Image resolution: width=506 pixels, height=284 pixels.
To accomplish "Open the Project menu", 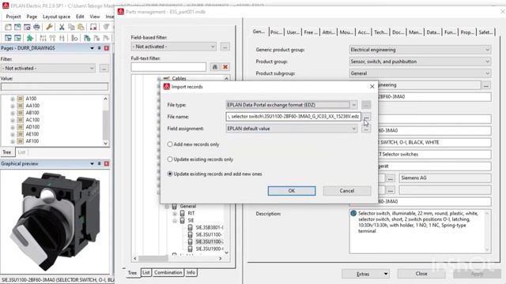I will point(13,17).
